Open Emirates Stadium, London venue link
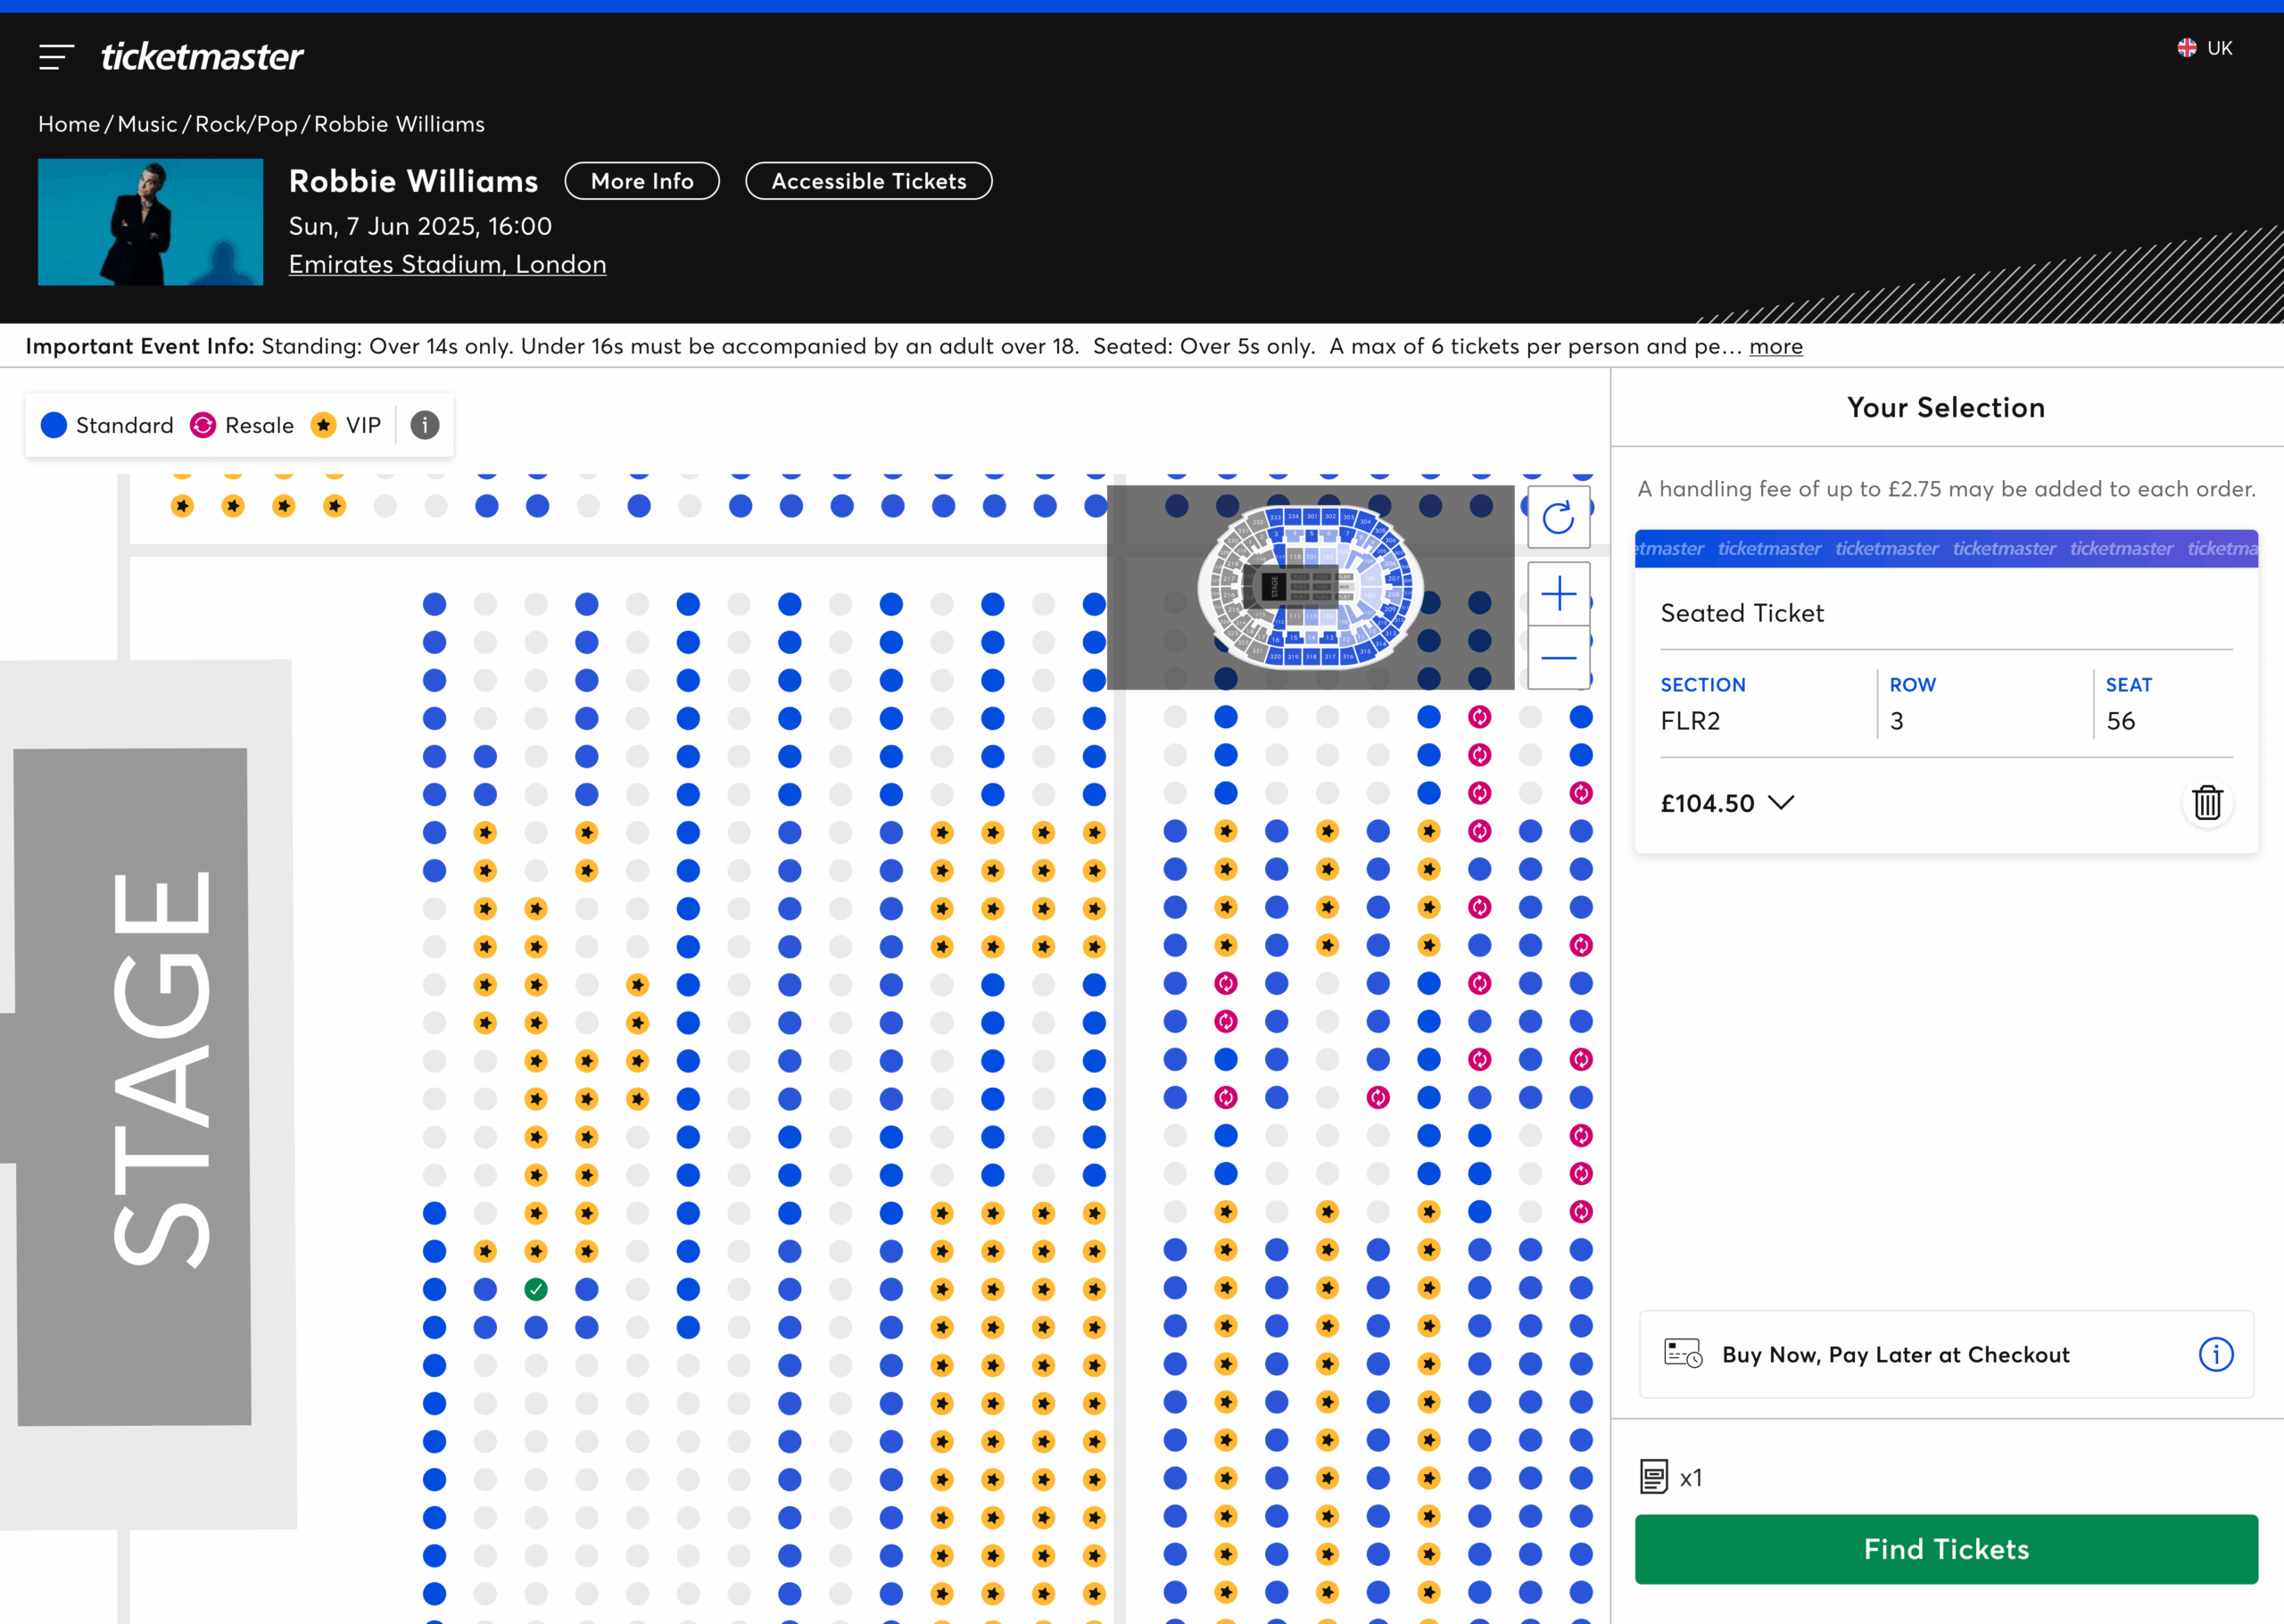Viewport: 2284px width, 1624px height. click(447, 264)
